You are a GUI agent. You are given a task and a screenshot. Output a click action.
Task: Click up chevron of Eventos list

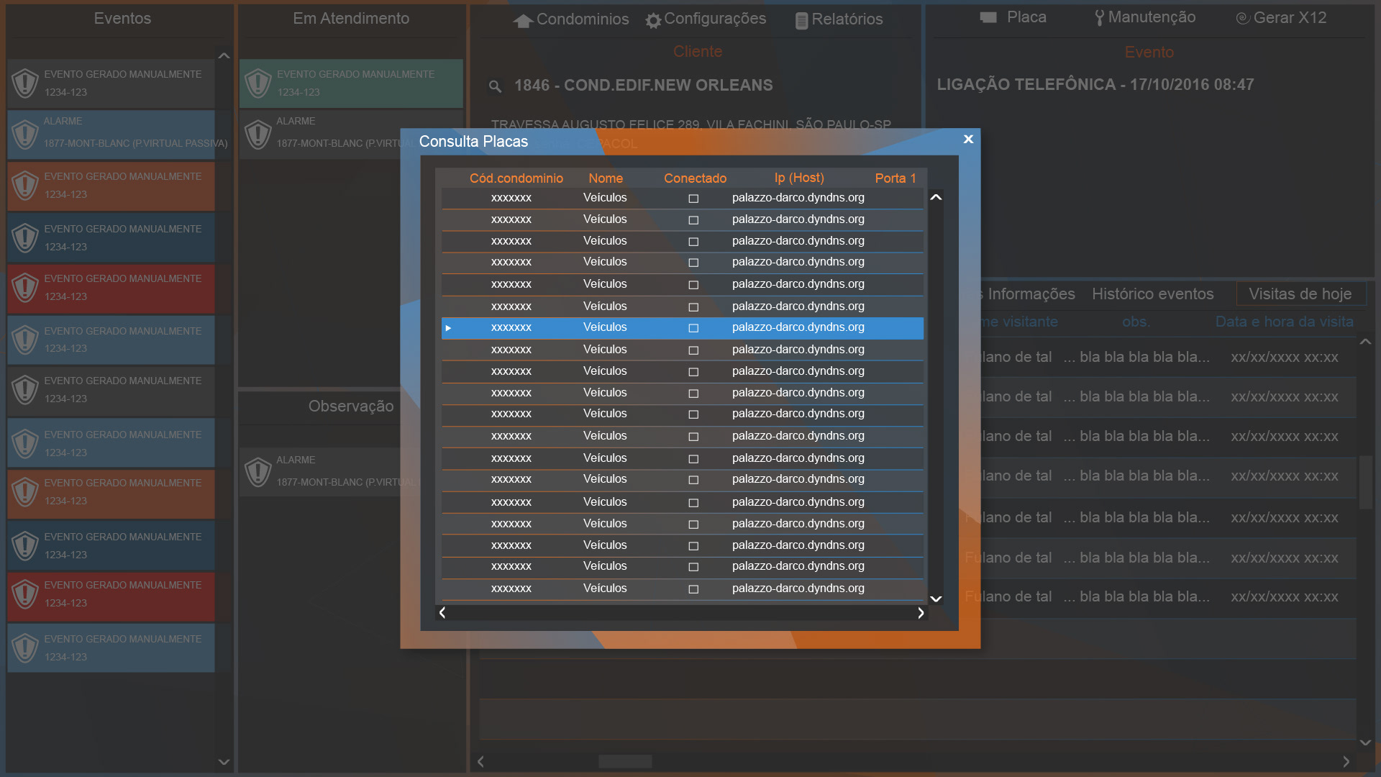(x=224, y=55)
